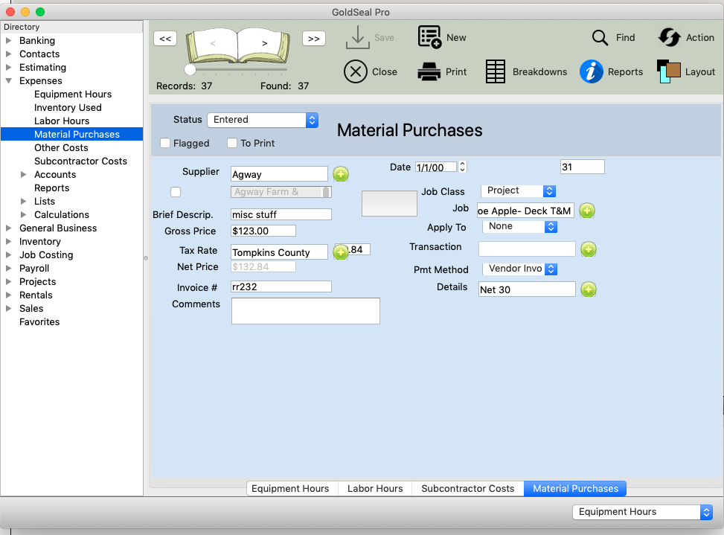Expand the Job Costing directory node
The image size is (724, 535).
8,254
